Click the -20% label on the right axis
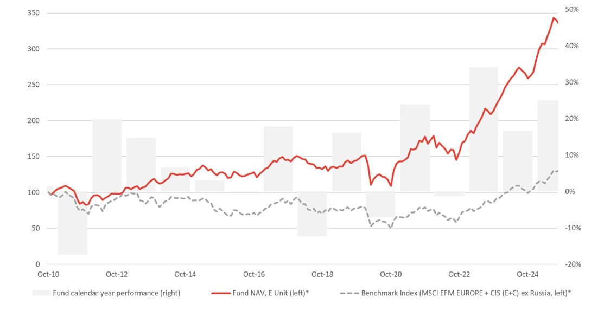Image resolution: width=604 pixels, height=317 pixels. [x=571, y=264]
